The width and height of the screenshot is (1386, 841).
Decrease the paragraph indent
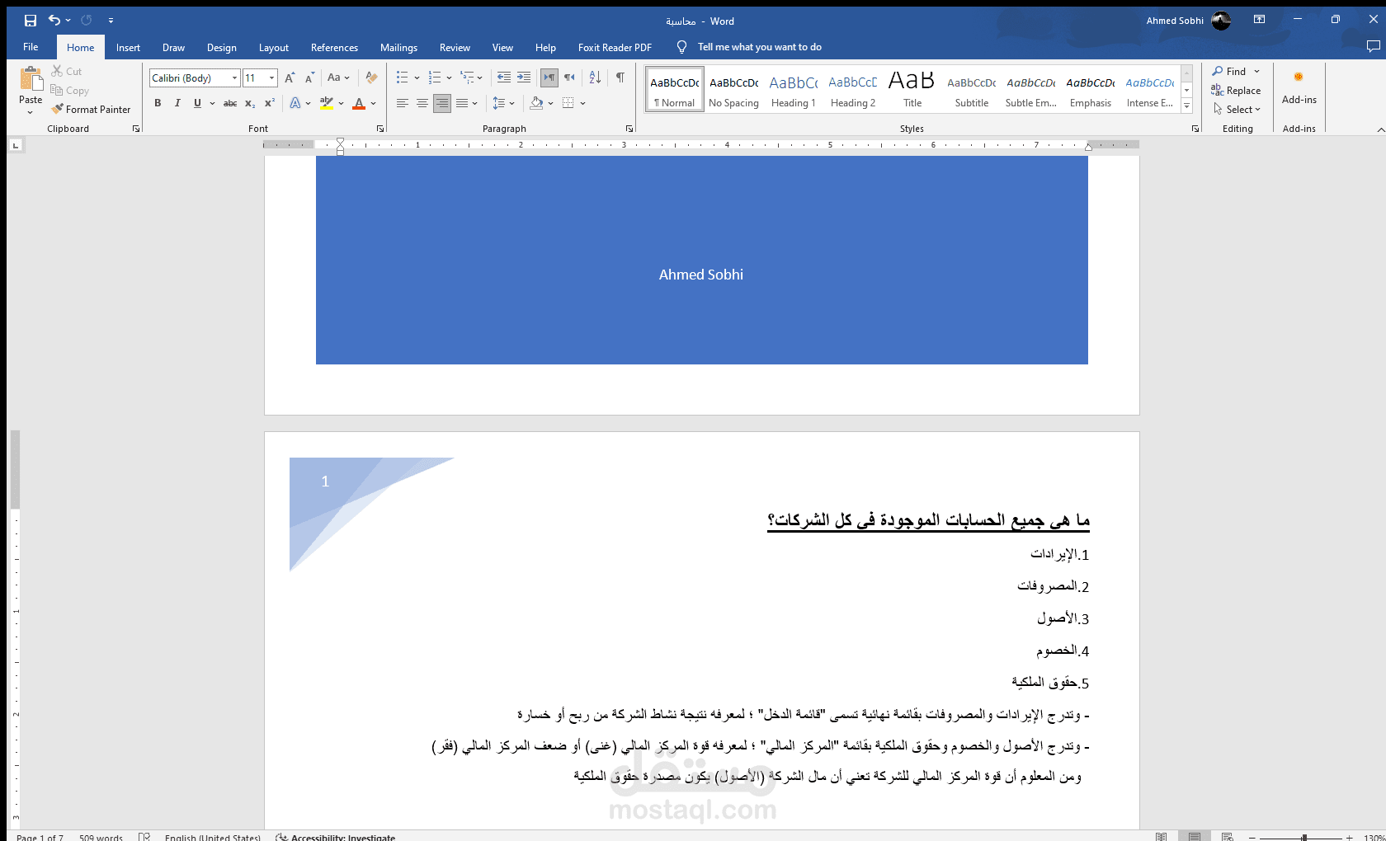503,78
